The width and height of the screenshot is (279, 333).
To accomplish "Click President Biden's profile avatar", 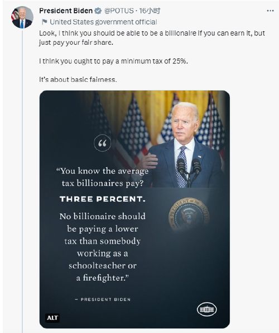I will point(22,17).
